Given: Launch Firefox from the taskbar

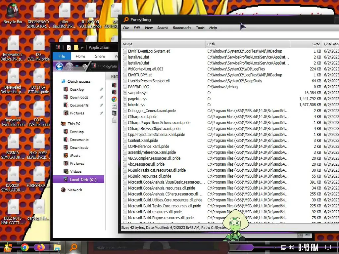Looking at the screenshot, I should pyautogui.click(x=41, y=247).
